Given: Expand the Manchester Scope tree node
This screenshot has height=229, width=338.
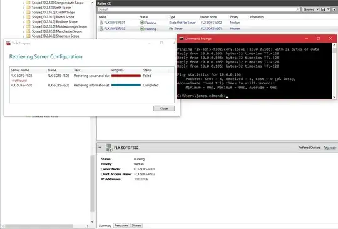Looking at the screenshot, I should click(x=23, y=31).
